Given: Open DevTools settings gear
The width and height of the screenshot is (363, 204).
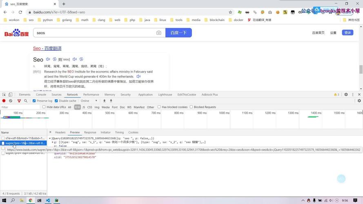Looking at the screenshot, I should pyautogui.click(x=346, y=95).
